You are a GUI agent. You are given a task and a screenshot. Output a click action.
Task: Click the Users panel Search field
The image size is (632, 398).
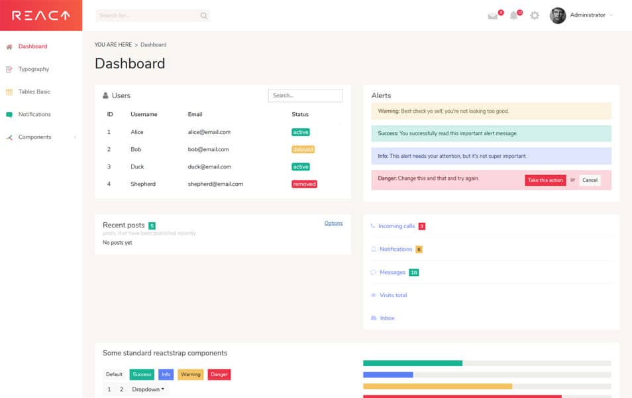coord(305,95)
